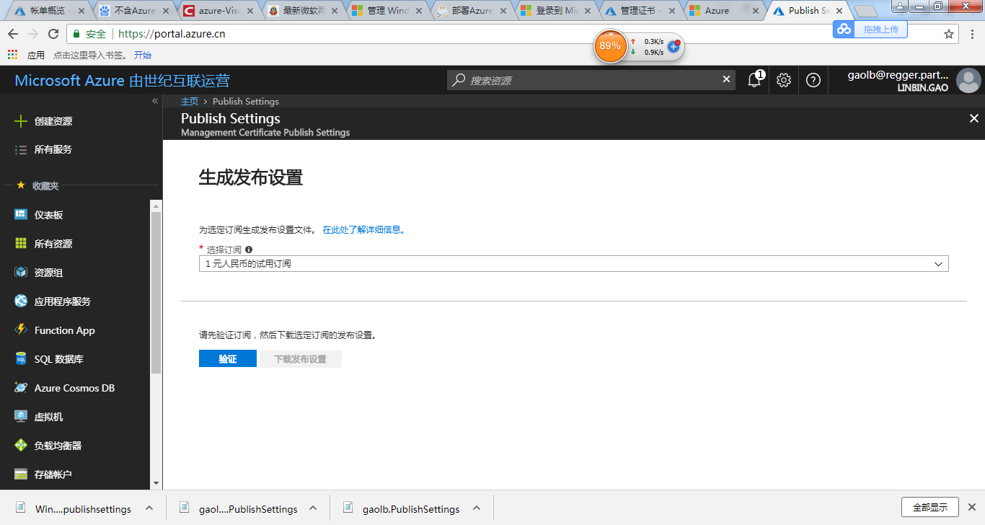Screen dimensions: 985x525
Task: Clear the 搜索资源 search box with X
Action: [x=726, y=79]
